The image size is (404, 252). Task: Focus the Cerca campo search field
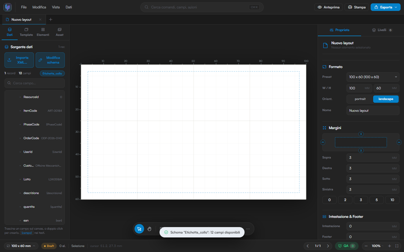tap(35, 83)
